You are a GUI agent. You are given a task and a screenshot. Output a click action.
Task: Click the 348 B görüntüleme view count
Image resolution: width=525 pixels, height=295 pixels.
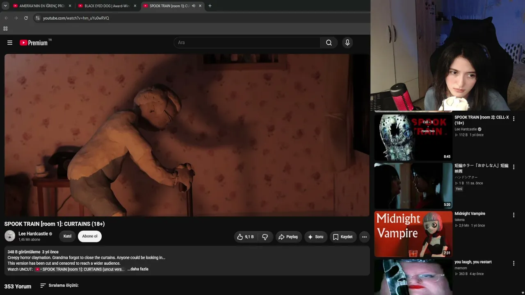coord(24,252)
